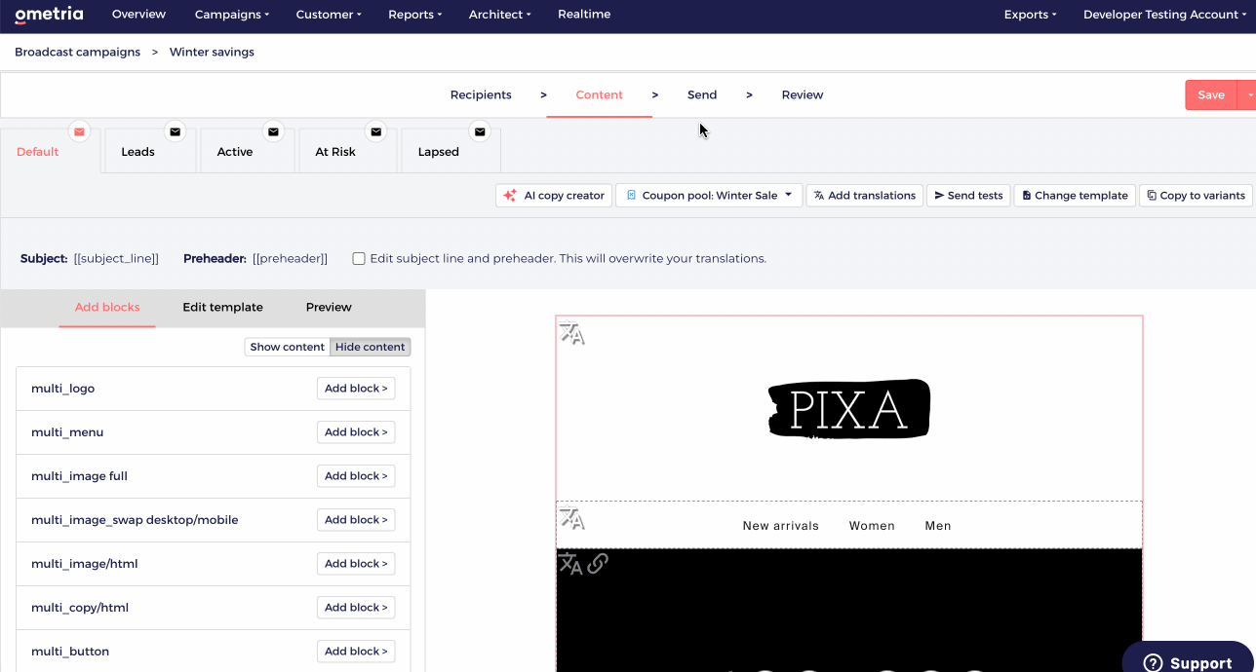Click the envelope icon on Default tab
The height and width of the screenshot is (672, 1256).
[79, 131]
